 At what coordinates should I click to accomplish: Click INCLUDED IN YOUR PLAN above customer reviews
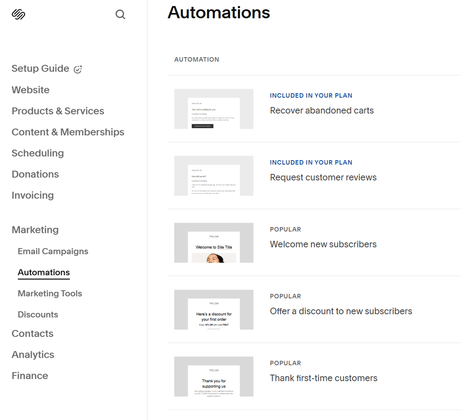[x=311, y=162]
